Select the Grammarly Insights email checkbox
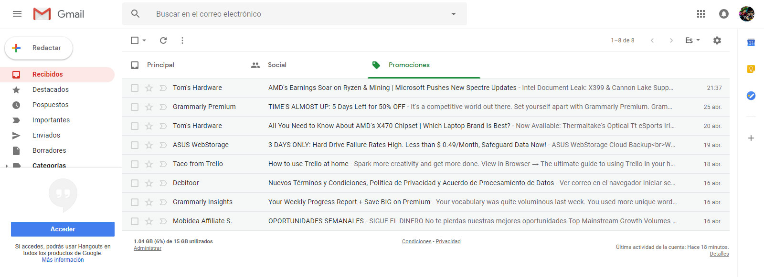This screenshot has height=277, width=764. 135,202
